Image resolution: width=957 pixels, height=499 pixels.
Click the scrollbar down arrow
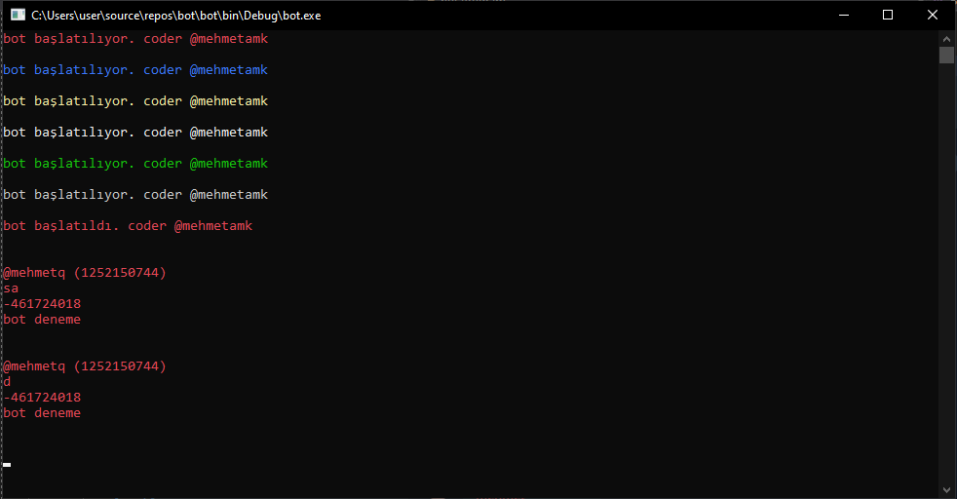(x=946, y=489)
